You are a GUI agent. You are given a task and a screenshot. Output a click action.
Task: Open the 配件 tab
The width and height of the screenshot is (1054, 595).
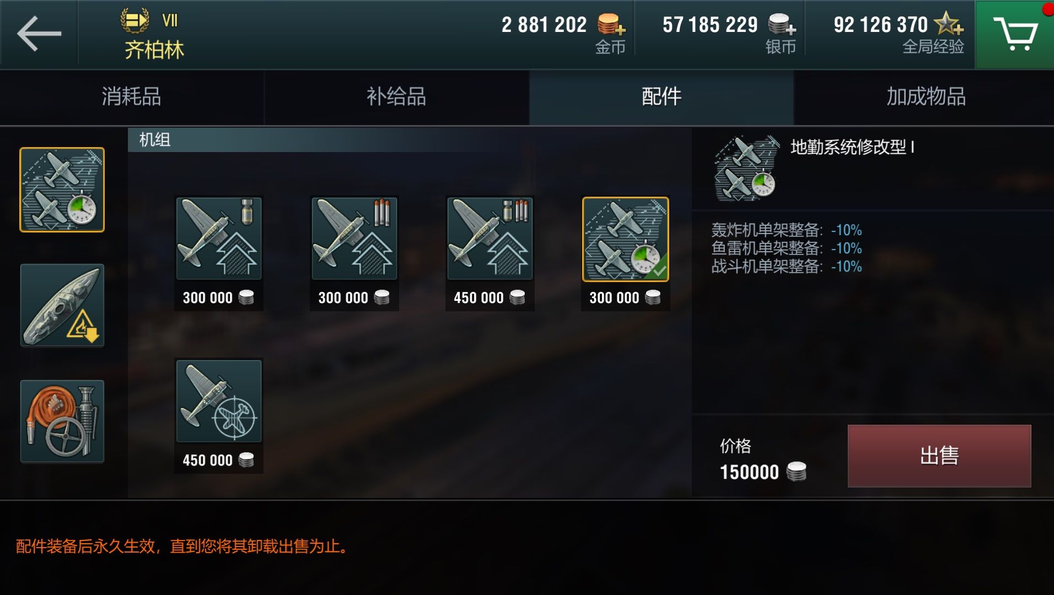[x=662, y=97]
